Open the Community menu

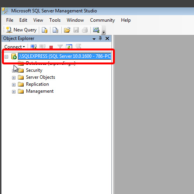click(102, 20)
